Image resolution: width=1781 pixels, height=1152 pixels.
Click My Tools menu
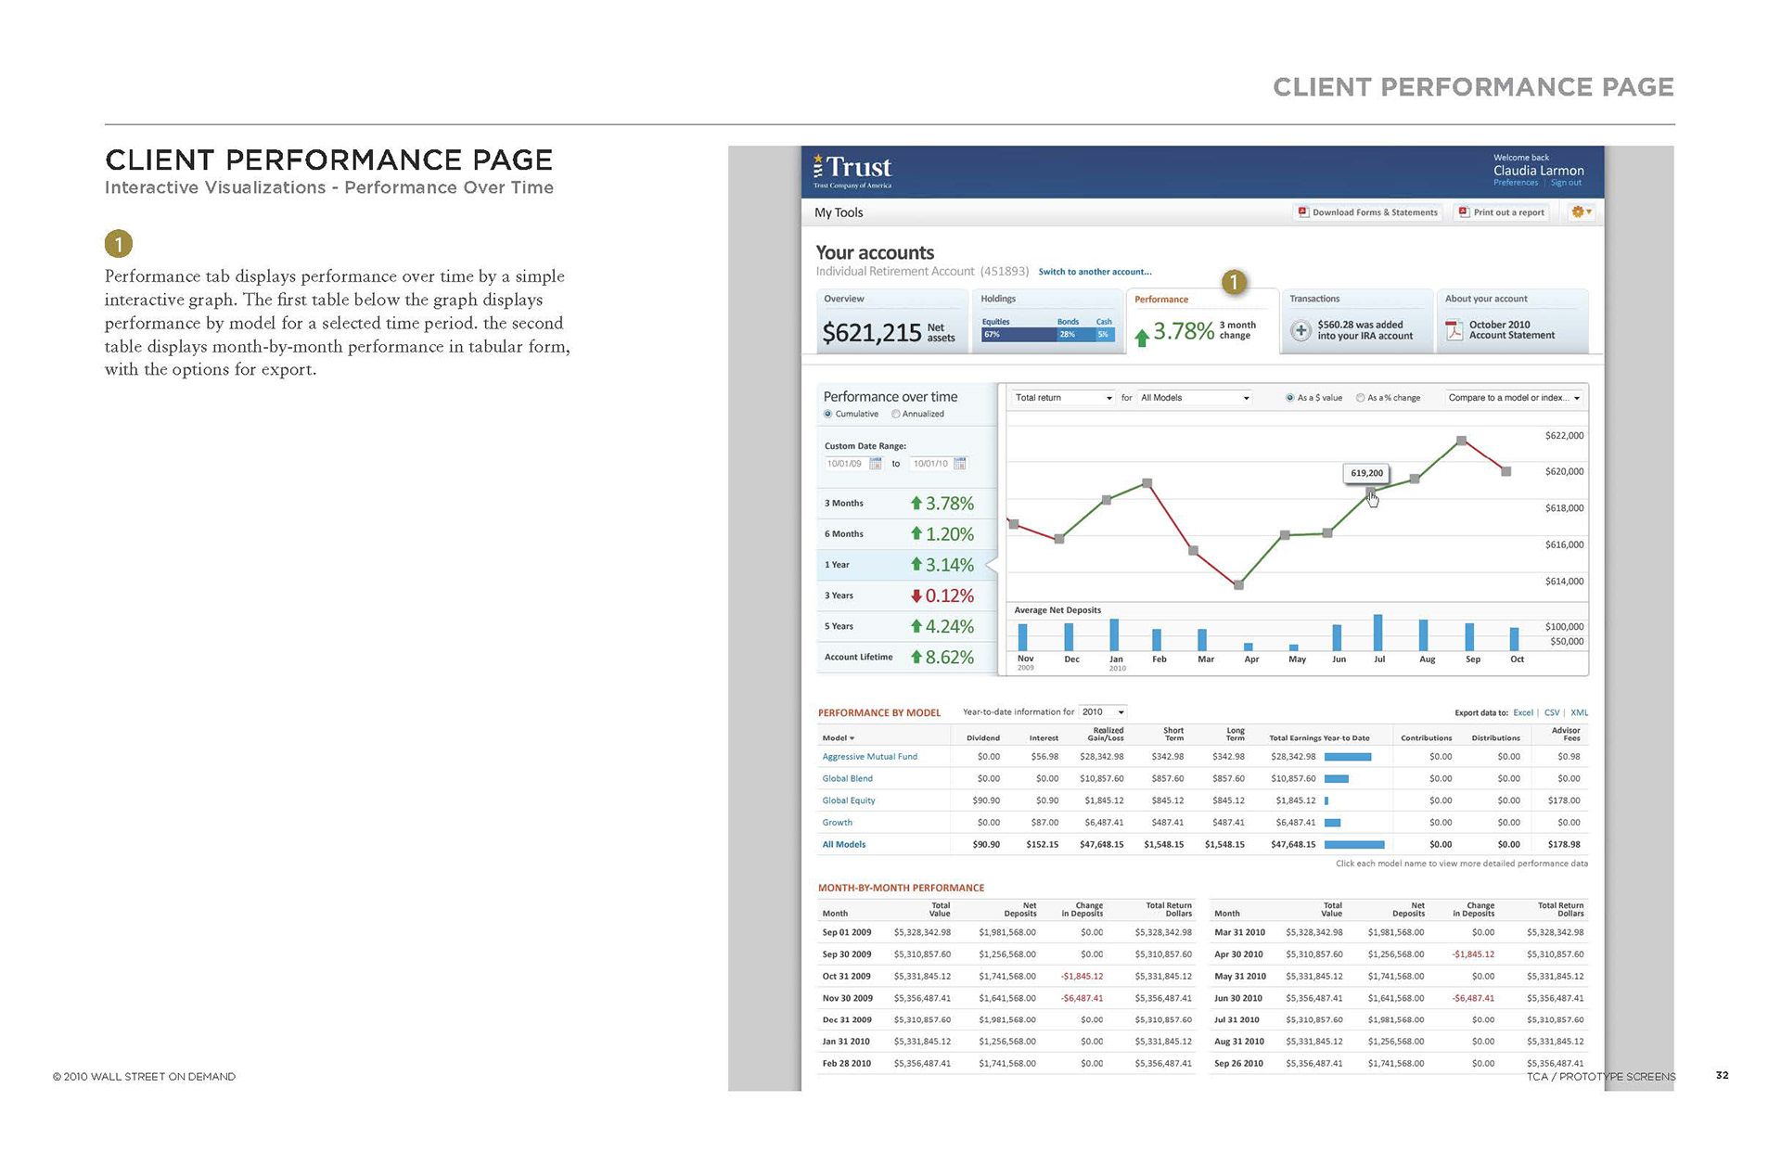click(839, 212)
